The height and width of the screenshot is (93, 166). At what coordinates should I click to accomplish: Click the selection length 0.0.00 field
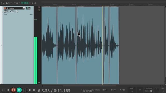pos(122,90)
